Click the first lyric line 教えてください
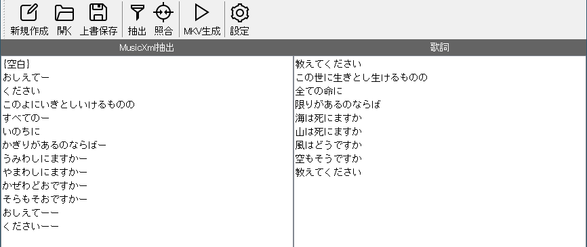 (x=328, y=64)
